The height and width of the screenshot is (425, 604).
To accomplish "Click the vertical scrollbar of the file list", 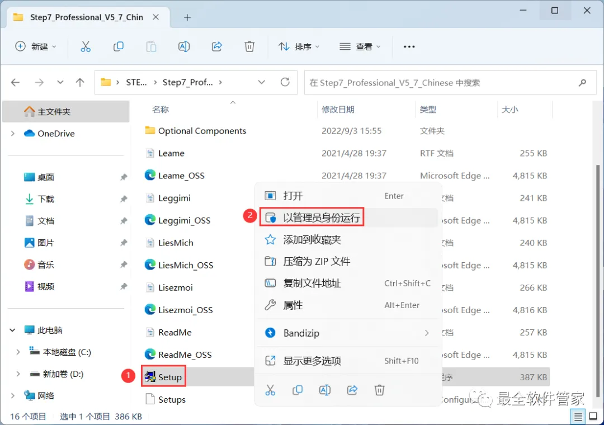I will pos(598,280).
